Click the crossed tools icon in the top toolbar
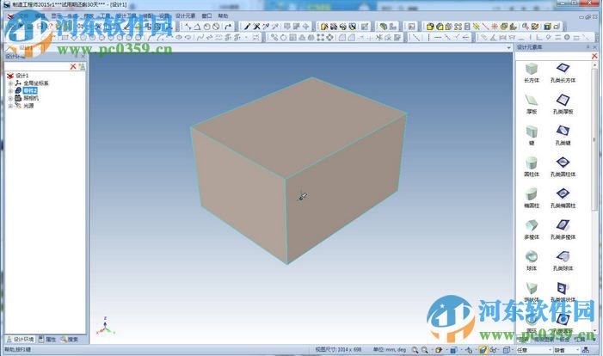 256,27
